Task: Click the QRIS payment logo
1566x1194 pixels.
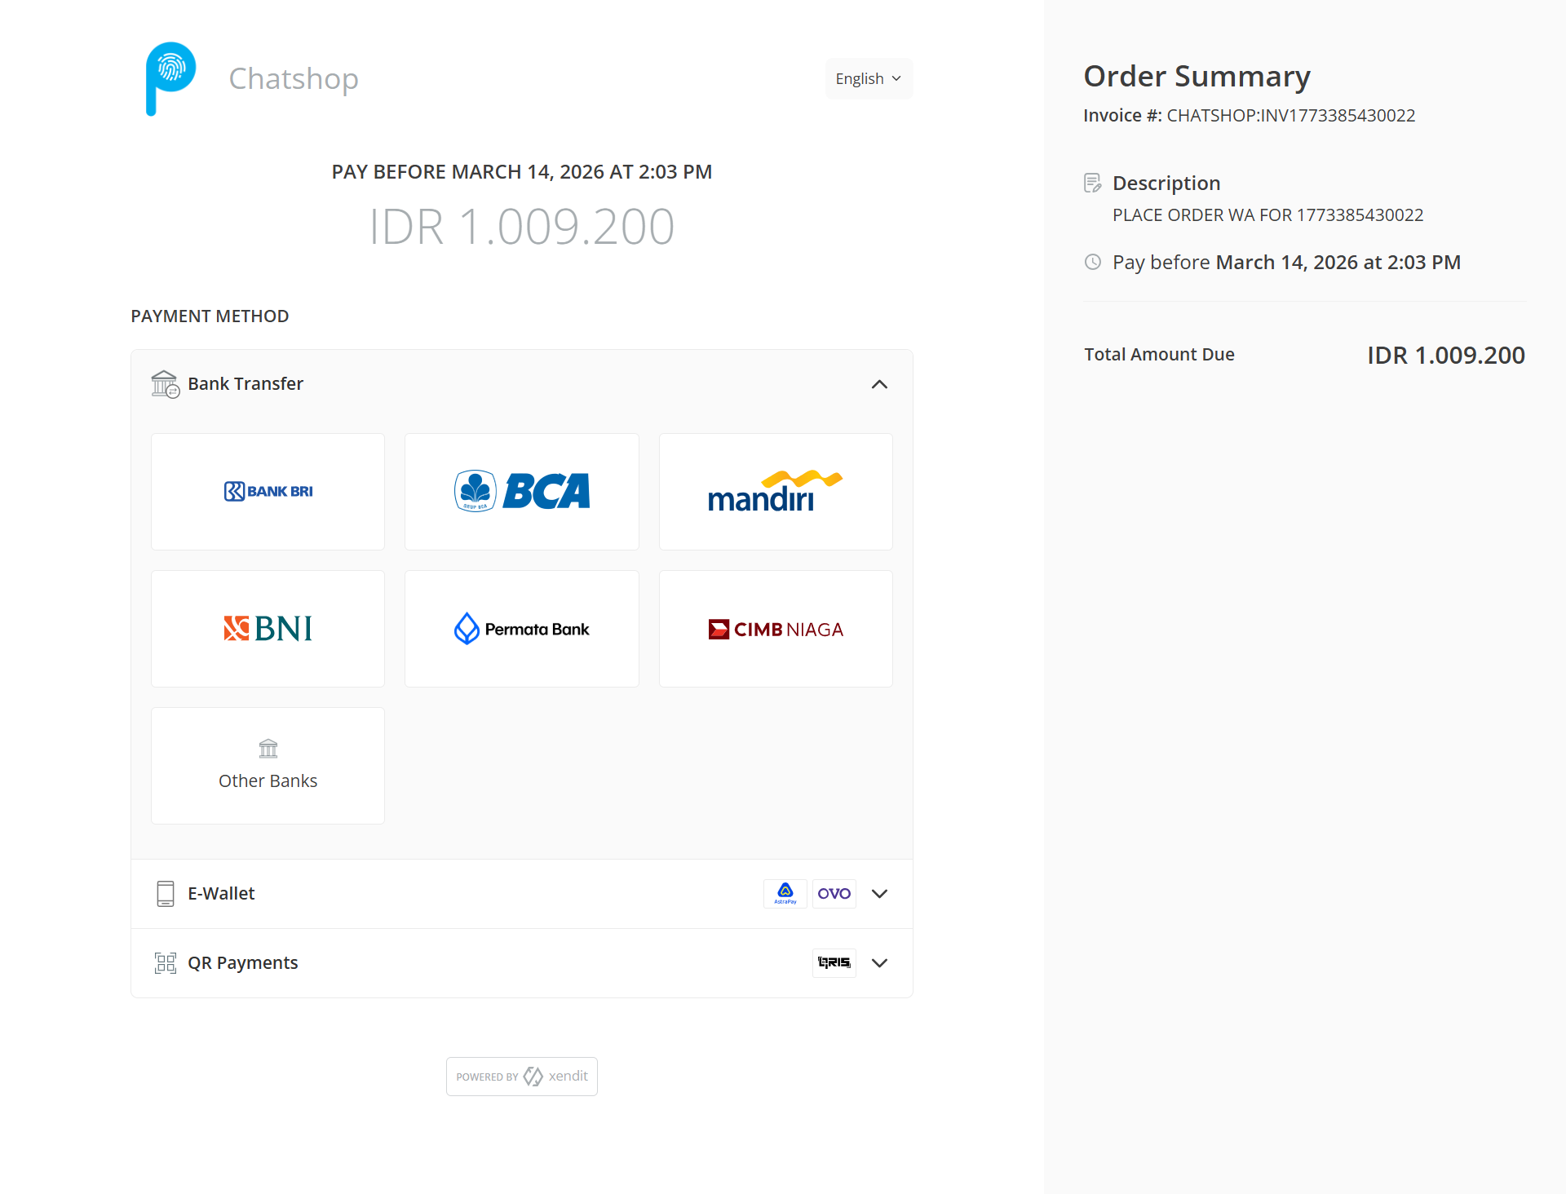Action: pyautogui.click(x=834, y=963)
